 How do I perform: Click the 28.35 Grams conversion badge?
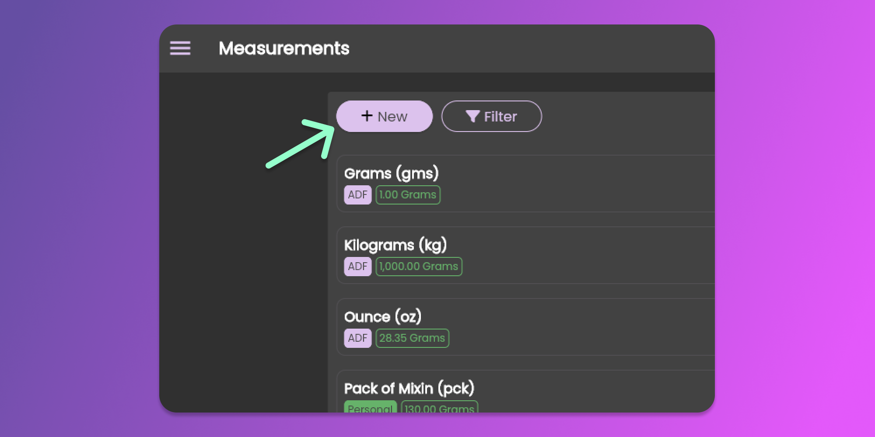point(412,338)
